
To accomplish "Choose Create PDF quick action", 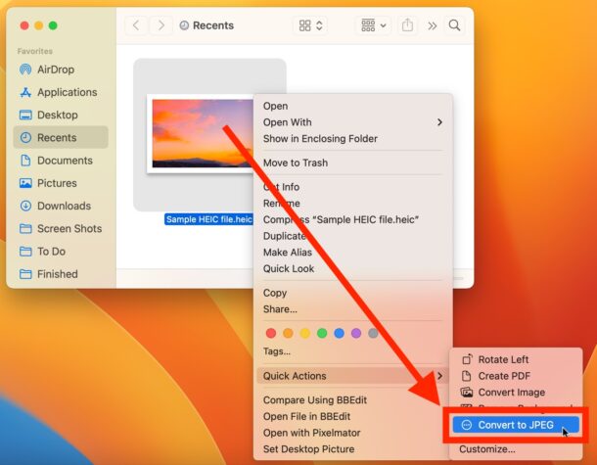I will [506, 376].
